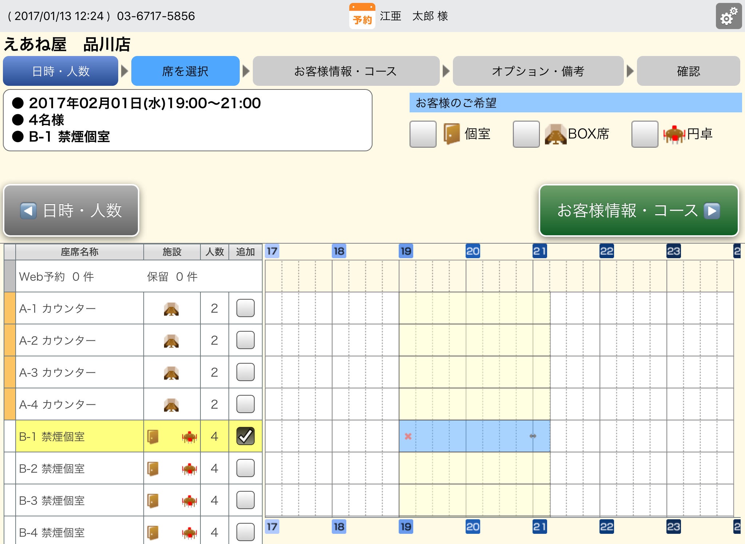745x544 pixels.
Task: Click the round table icon in the B-3 禁煙個室 row
Action: coord(190,501)
